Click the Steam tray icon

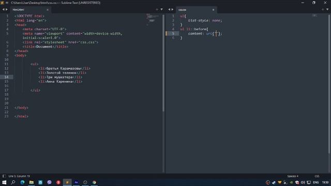pos(274,182)
